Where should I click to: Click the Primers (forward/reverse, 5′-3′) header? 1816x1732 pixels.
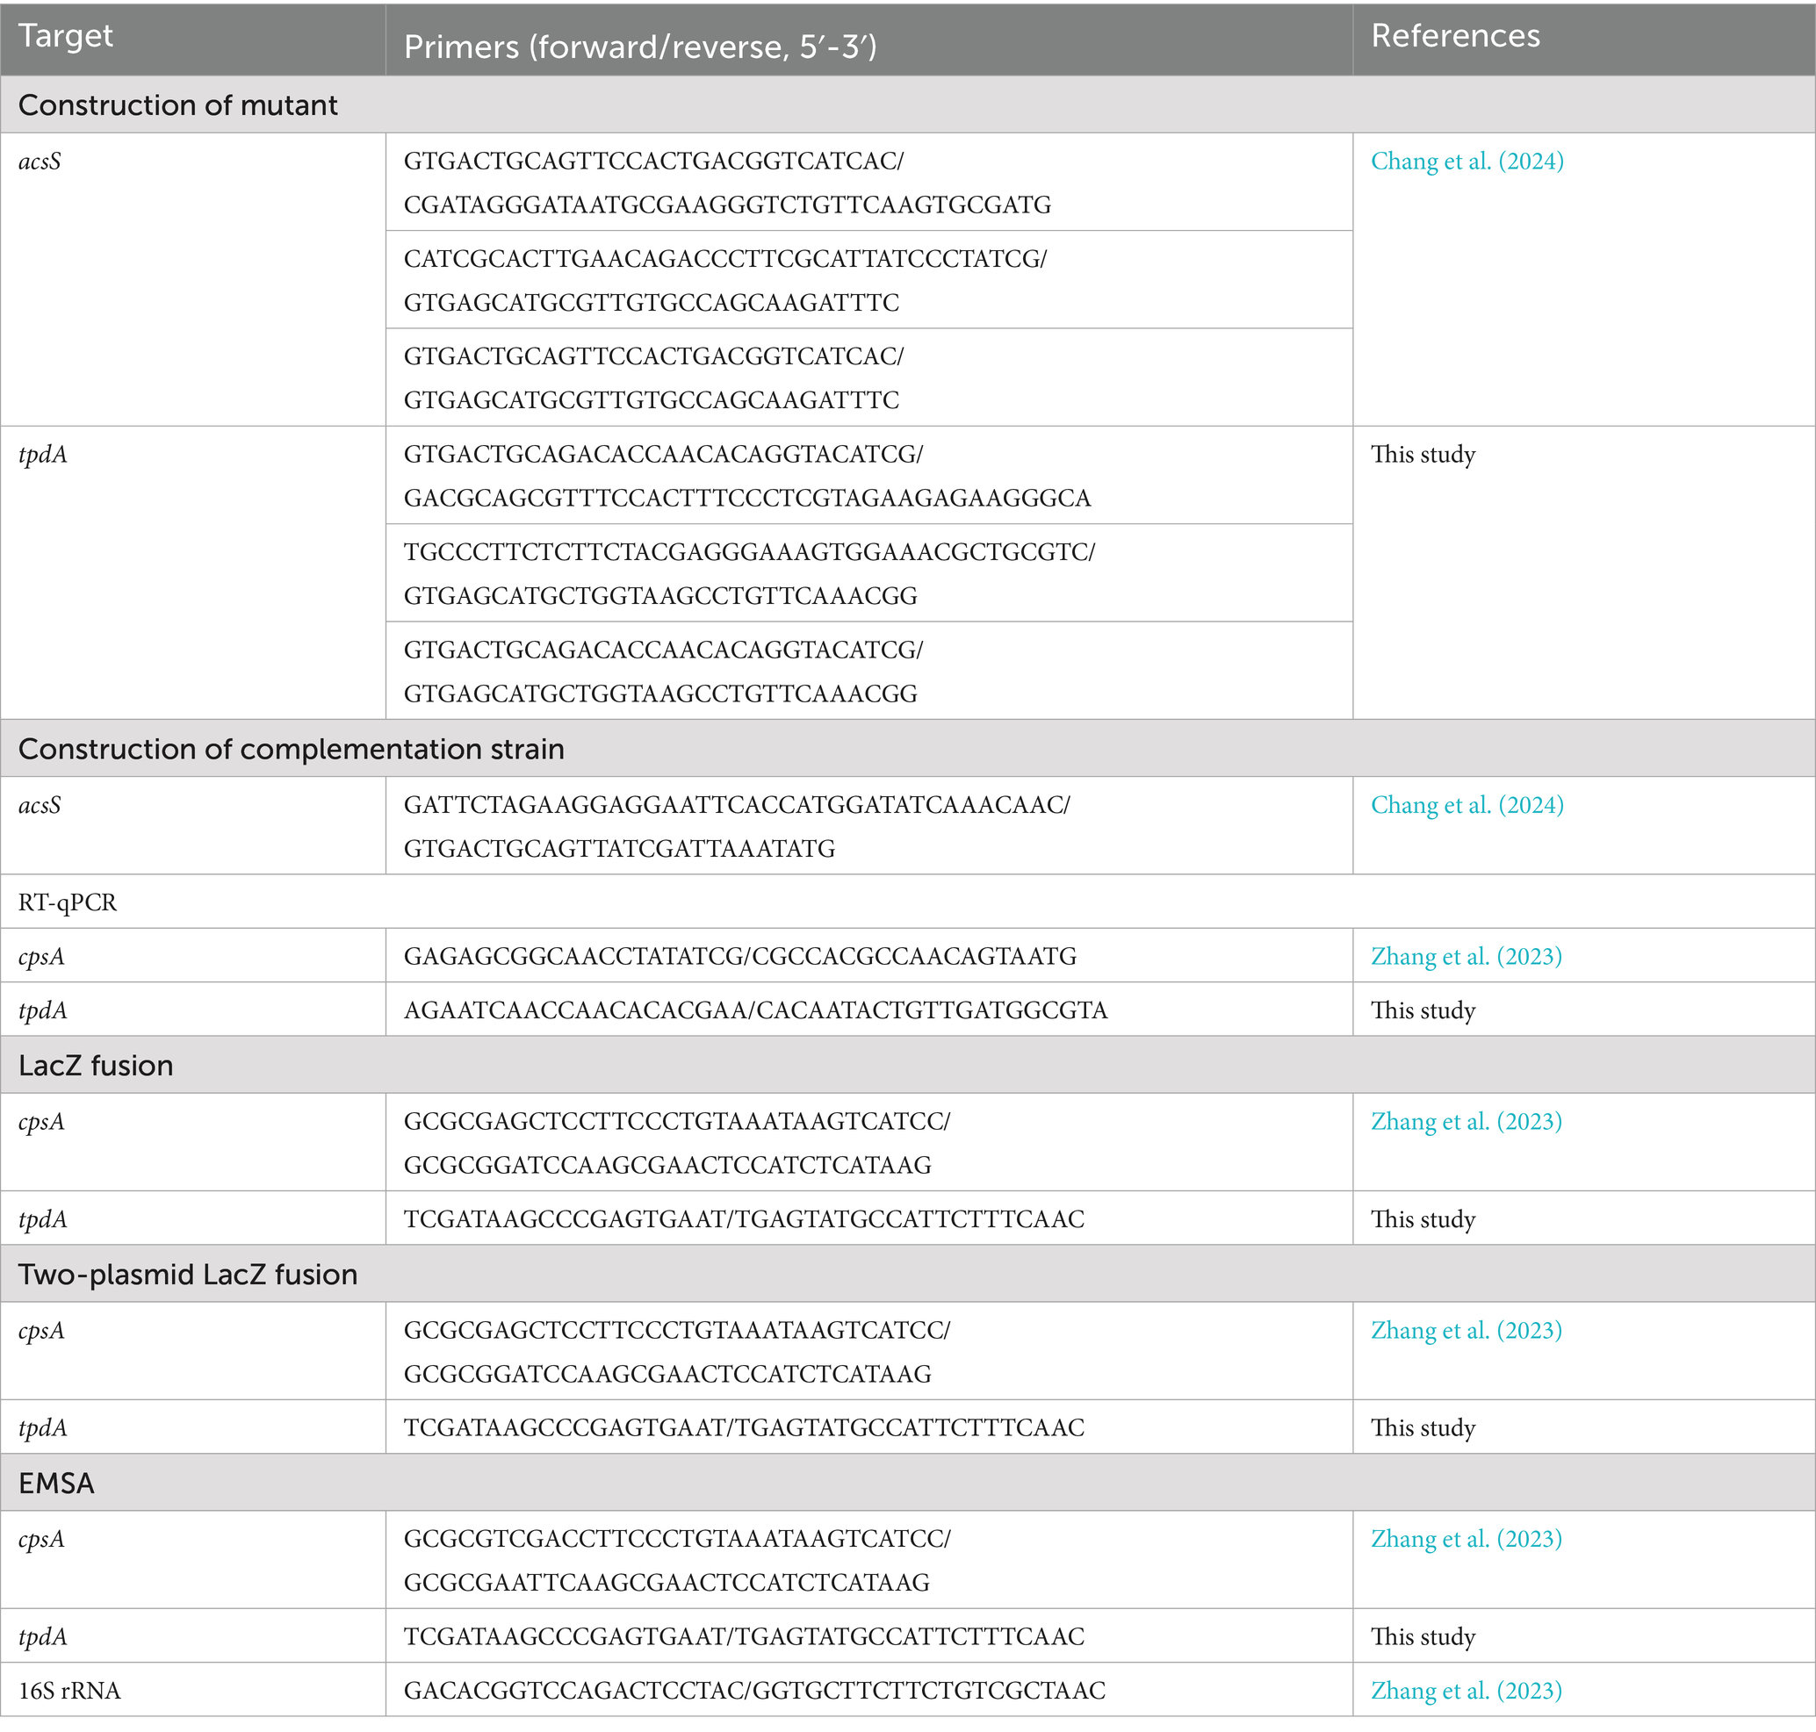point(639,47)
